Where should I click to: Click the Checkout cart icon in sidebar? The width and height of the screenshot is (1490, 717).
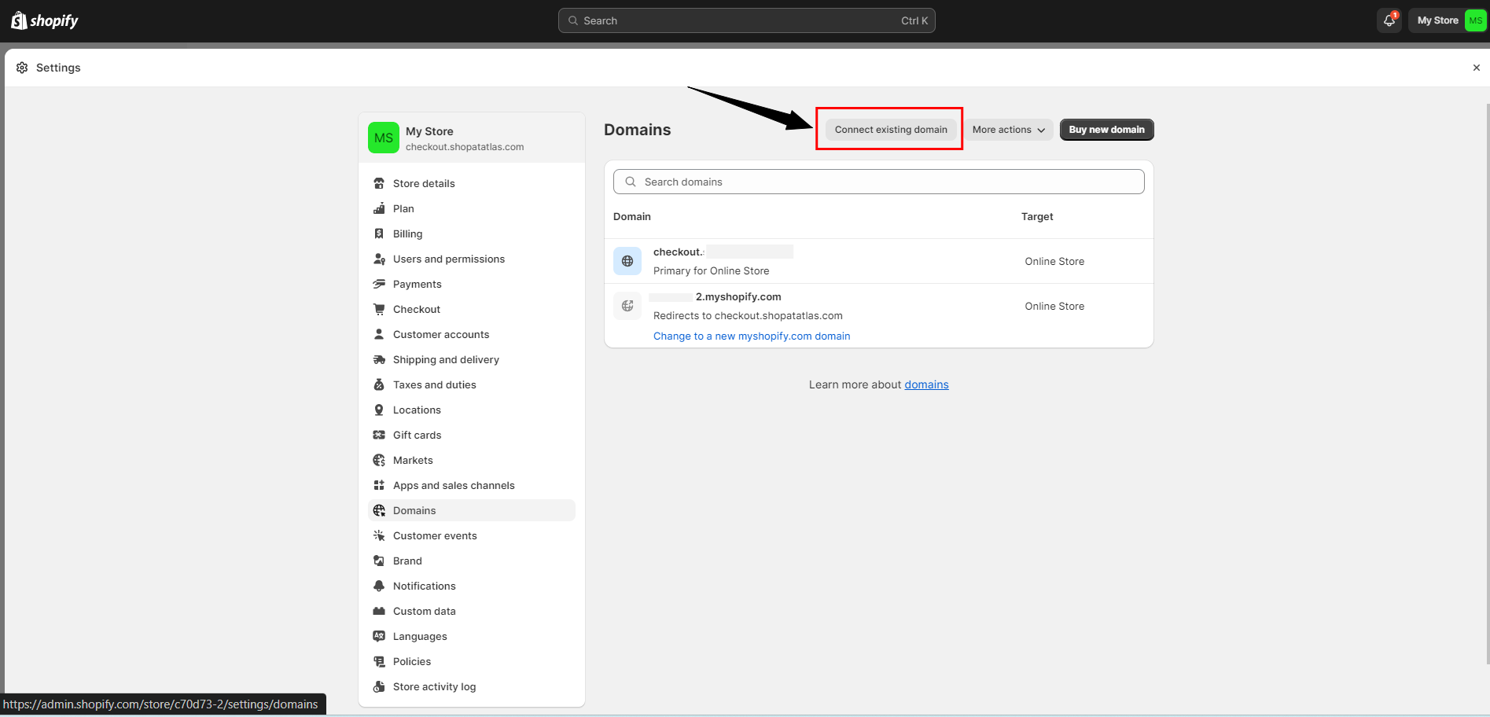tap(379, 309)
